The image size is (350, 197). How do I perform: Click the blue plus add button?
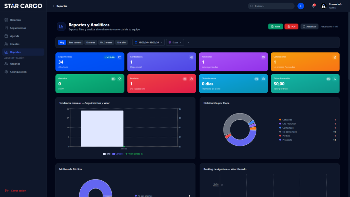301,6
